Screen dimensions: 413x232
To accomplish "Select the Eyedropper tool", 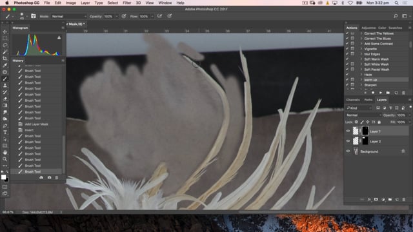I will pyautogui.click(x=5, y=65).
